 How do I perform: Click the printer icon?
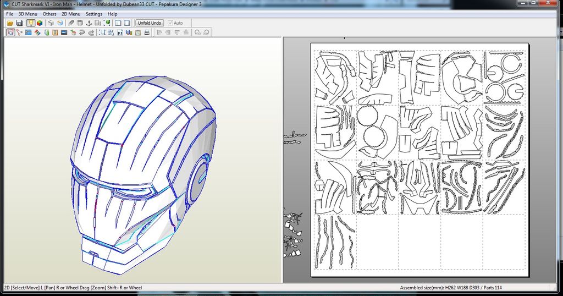(x=146, y=32)
